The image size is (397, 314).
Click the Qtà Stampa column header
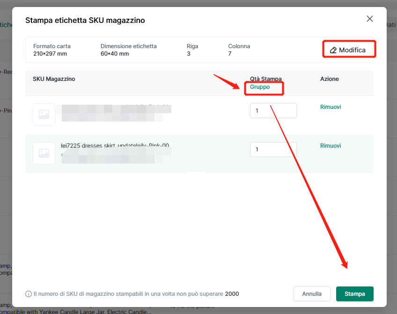click(x=266, y=79)
